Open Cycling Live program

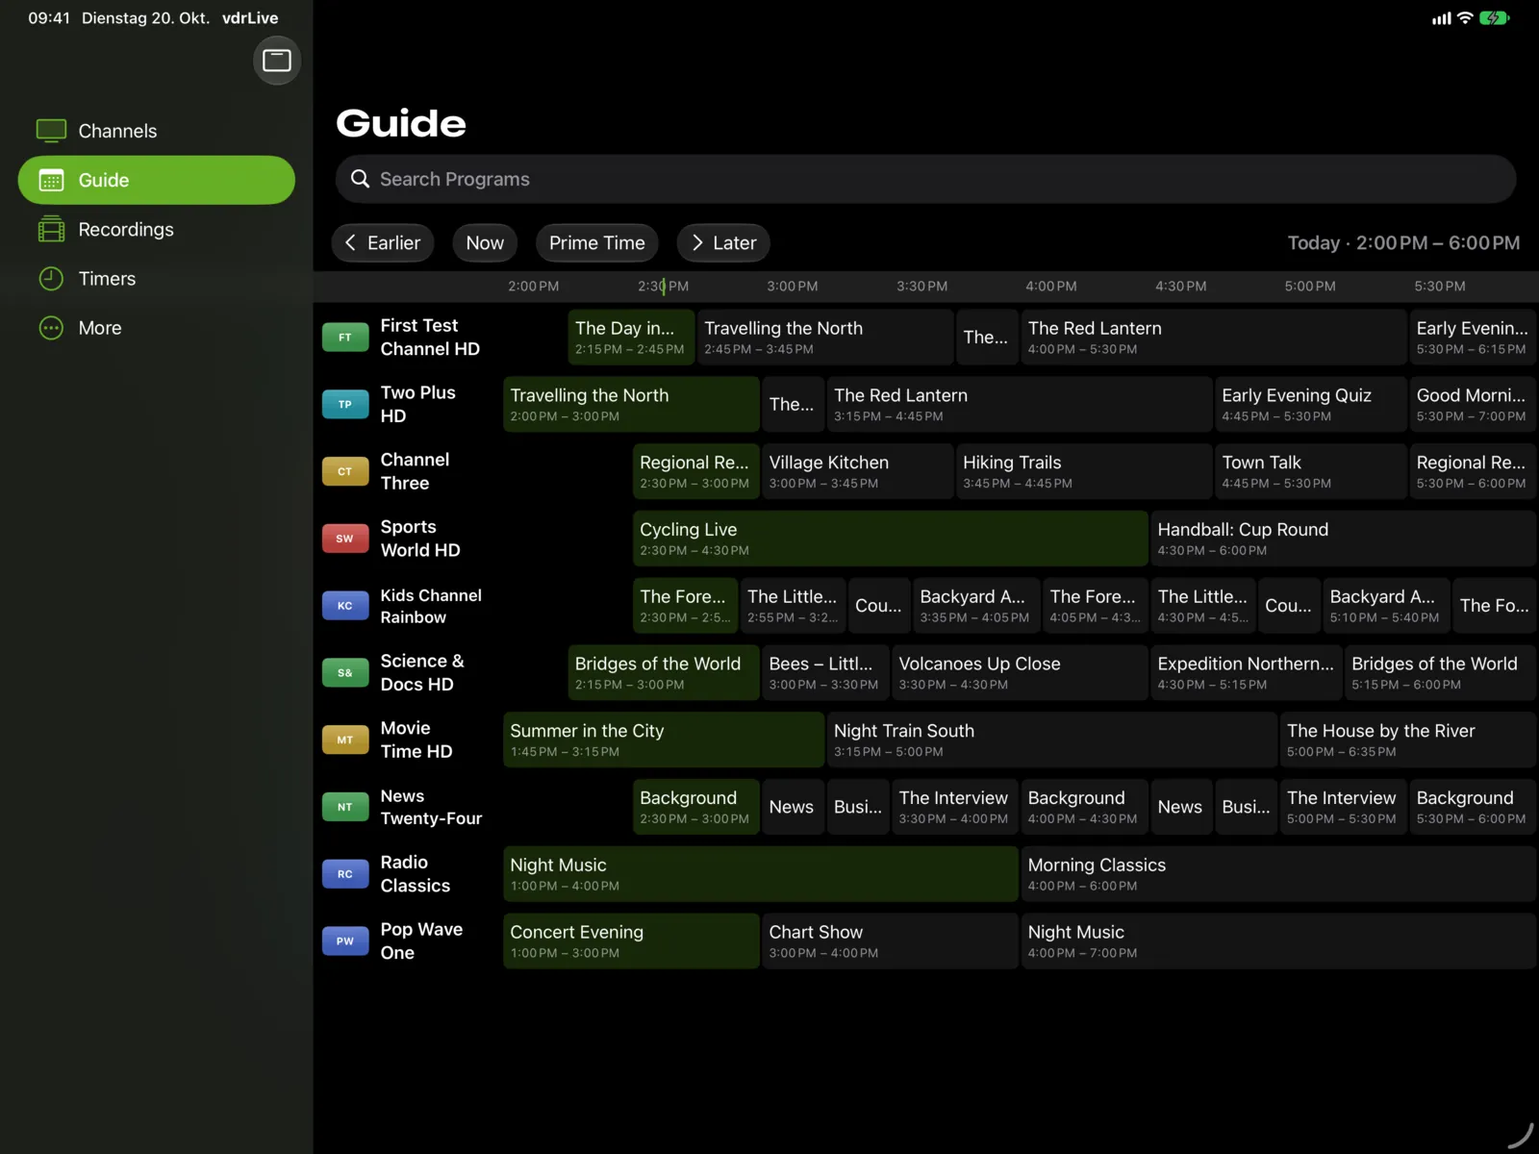891,539
